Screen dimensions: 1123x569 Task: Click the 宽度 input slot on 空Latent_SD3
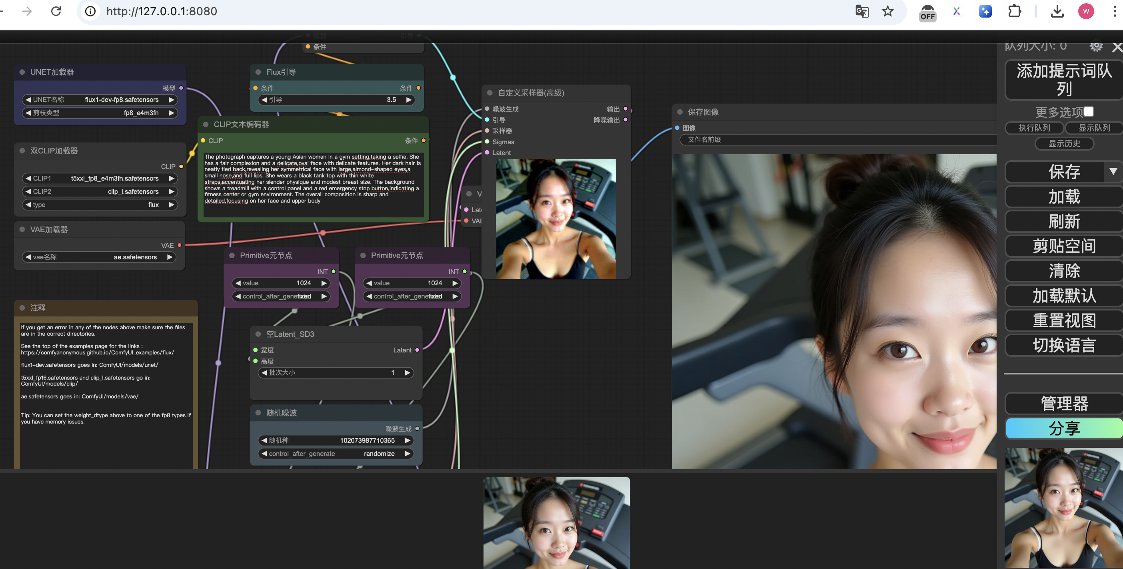pyautogui.click(x=256, y=350)
